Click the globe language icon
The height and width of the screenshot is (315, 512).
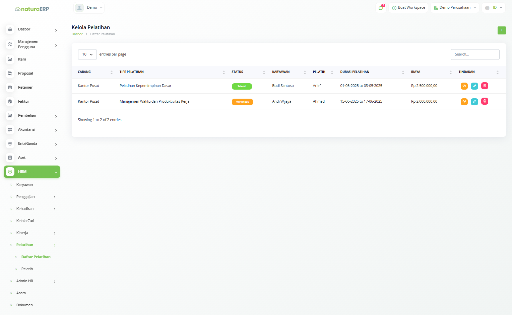click(487, 8)
